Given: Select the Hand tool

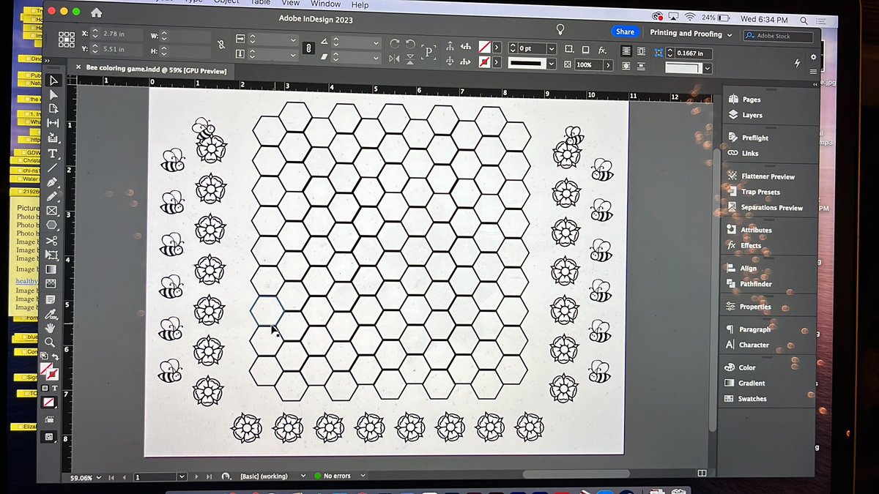Looking at the screenshot, I should pyautogui.click(x=50, y=327).
